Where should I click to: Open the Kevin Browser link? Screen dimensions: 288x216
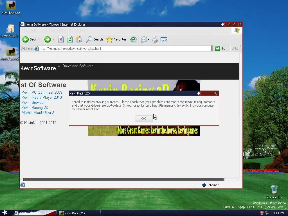tap(33, 102)
